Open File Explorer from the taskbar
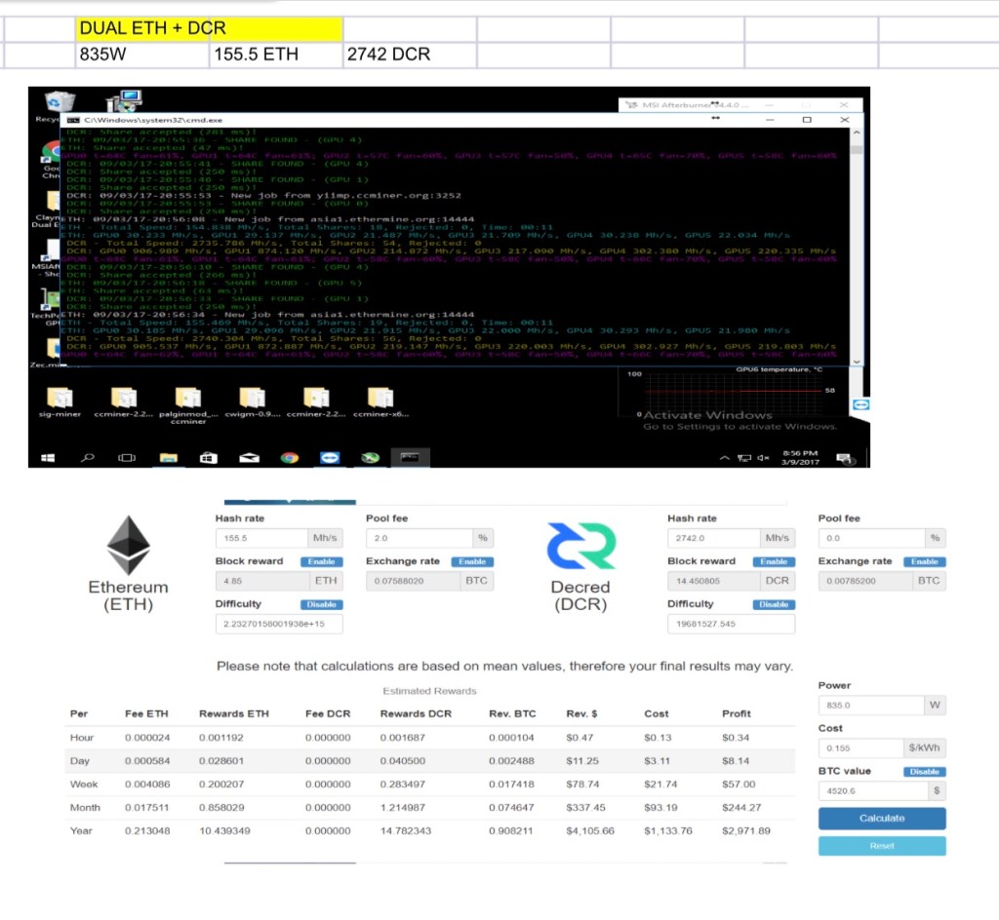This screenshot has width=999, height=920. click(x=168, y=457)
